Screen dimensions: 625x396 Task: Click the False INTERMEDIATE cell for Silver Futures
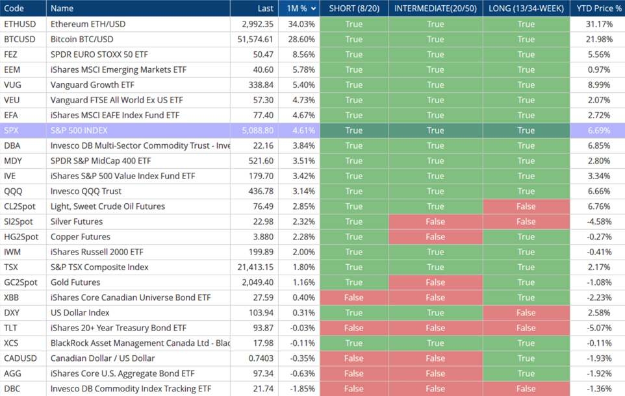tap(435, 221)
